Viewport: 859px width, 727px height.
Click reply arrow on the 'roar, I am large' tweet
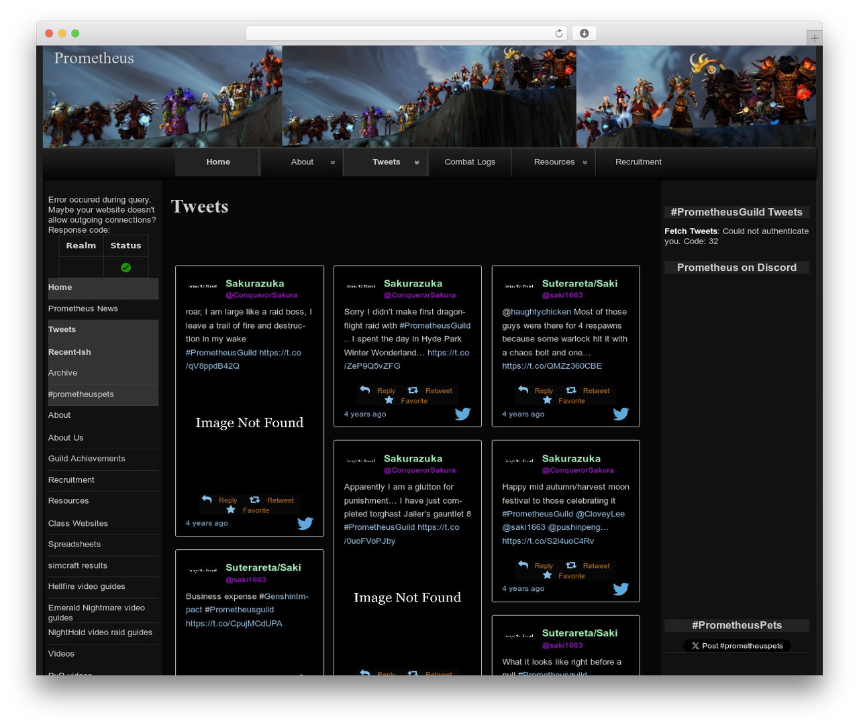click(207, 500)
